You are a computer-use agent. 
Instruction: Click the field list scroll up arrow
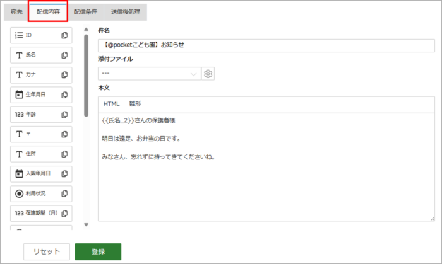[x=87, y=29]
